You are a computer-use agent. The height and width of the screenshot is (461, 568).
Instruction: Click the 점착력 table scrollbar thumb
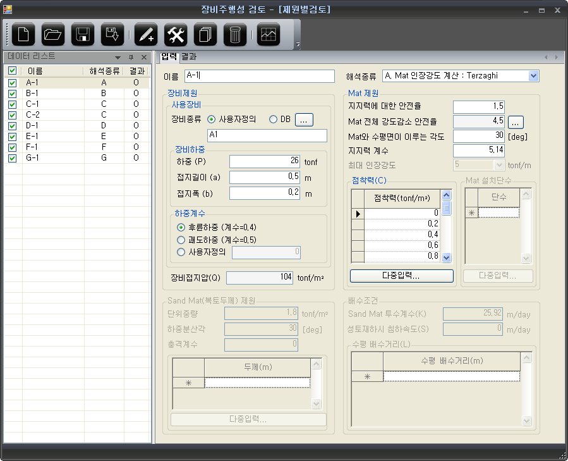tap(446, 208)
